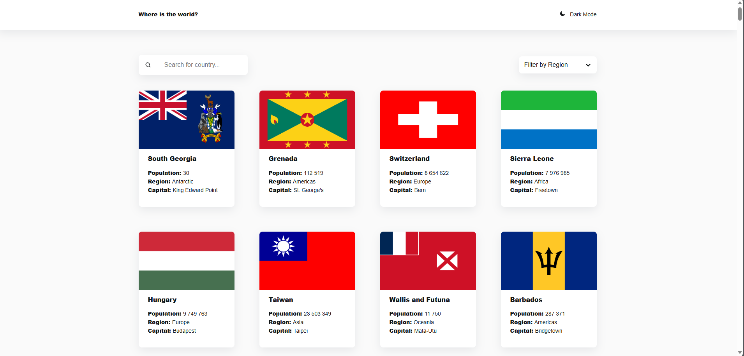The height and width of the screenshot is (356, 744).
Task: Open the Wallis and Futuna flag
Action: pyautogui.click(x=428, y=261)
